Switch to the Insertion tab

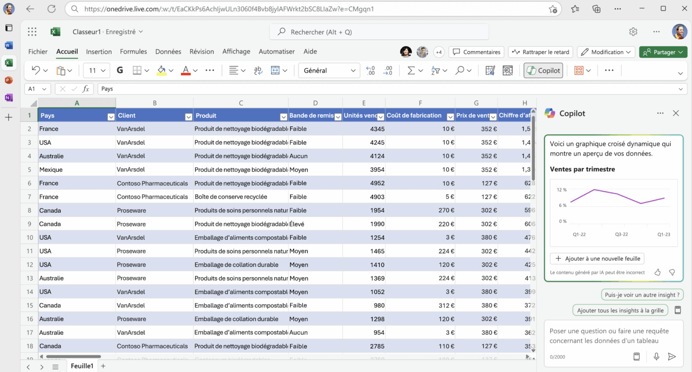click(x=99, y=52)
